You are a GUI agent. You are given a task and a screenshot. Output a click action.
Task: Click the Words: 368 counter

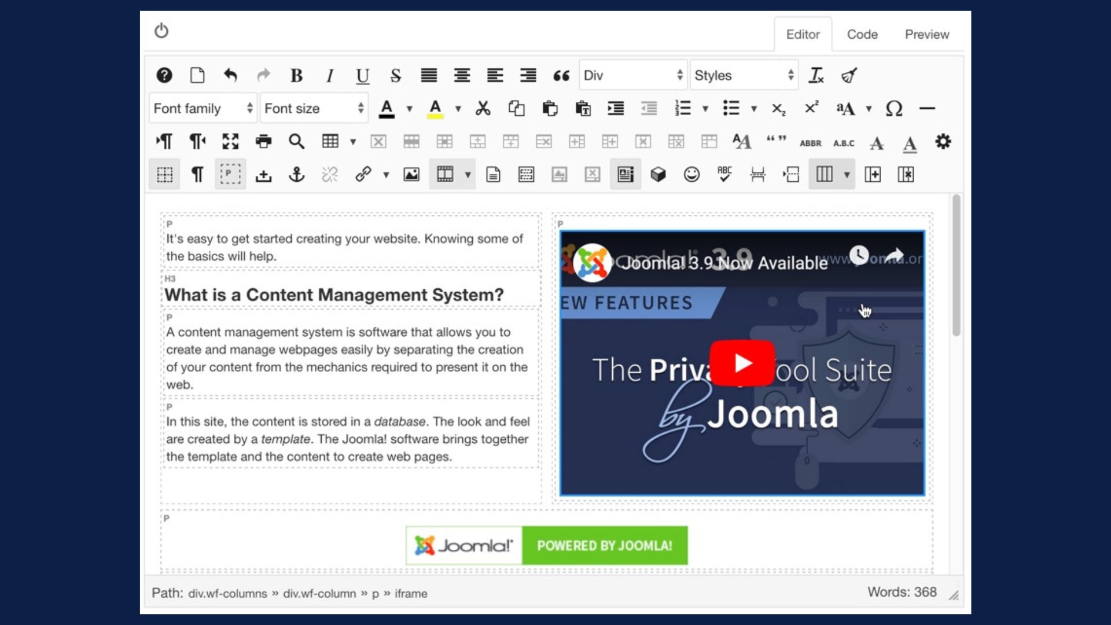[x=902, y=592]
